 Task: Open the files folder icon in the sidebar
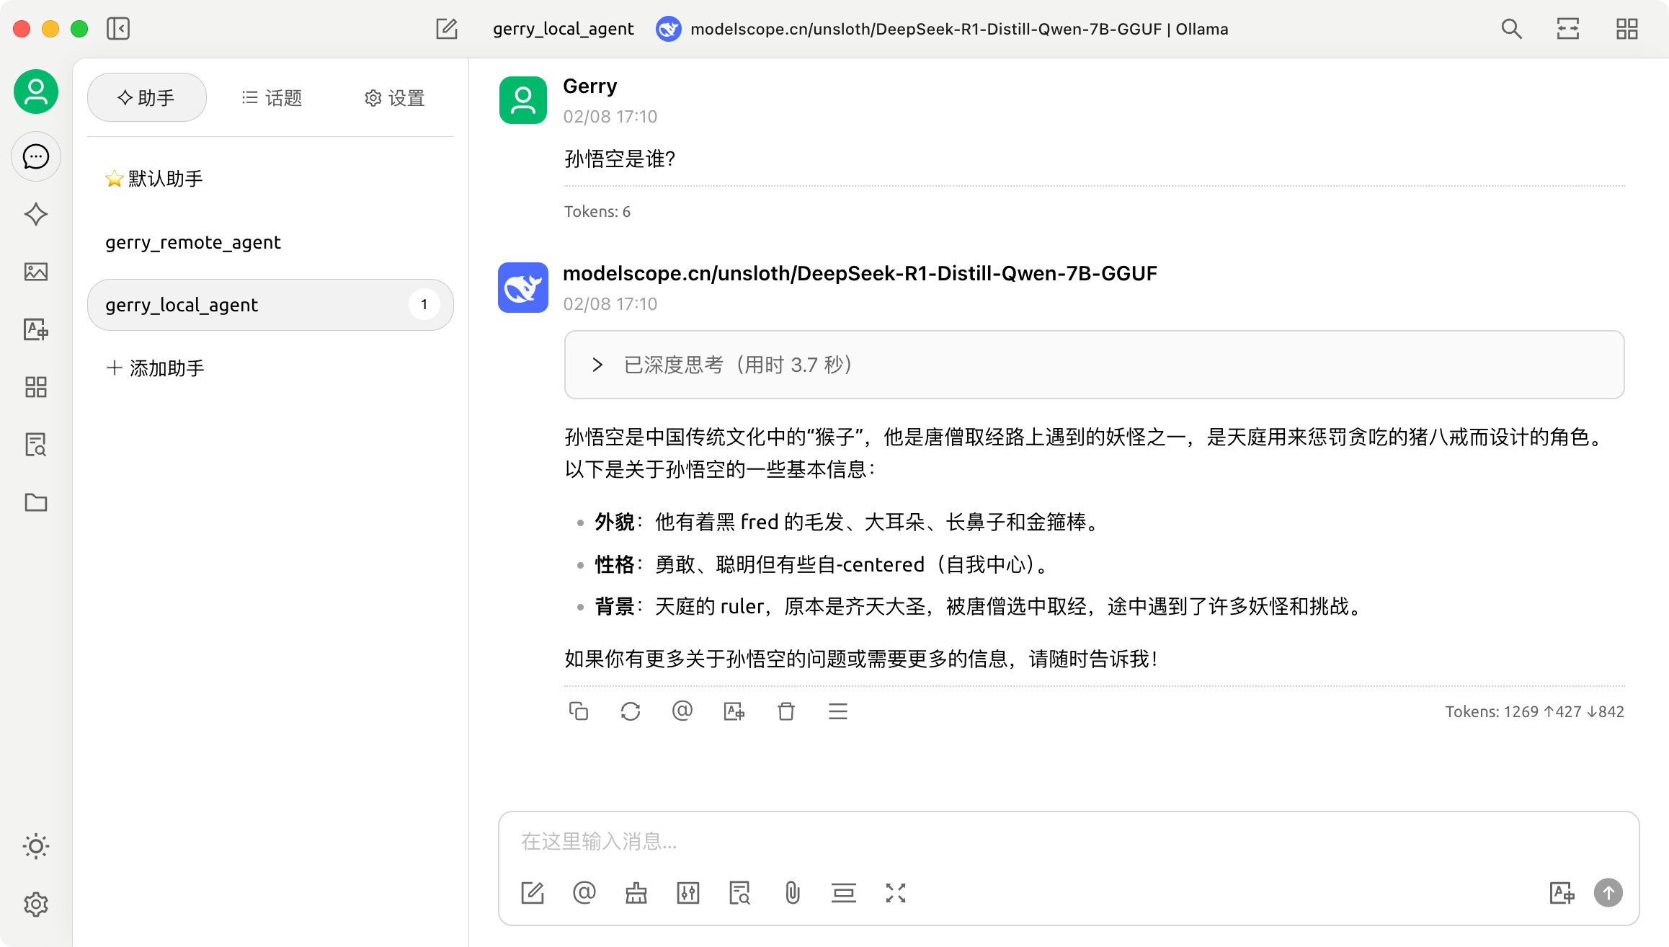click(35, 502)
